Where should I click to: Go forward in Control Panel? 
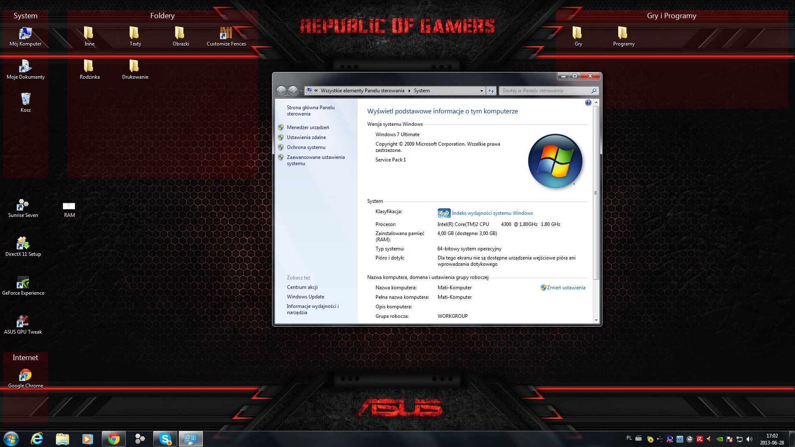tap(293, 90)
